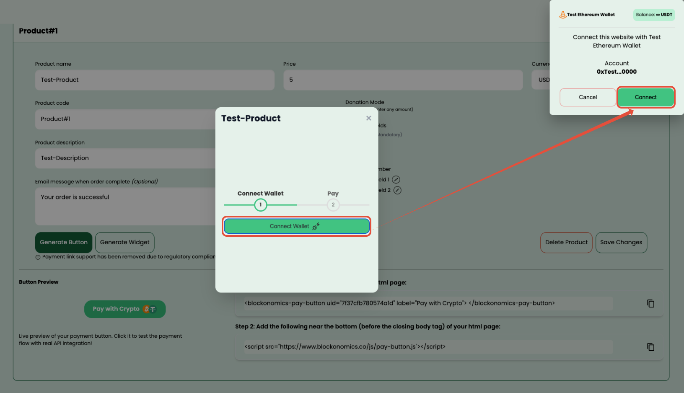Click the Product description input field
Viewport: 684px width, 393px height.
tap(126, 158)
